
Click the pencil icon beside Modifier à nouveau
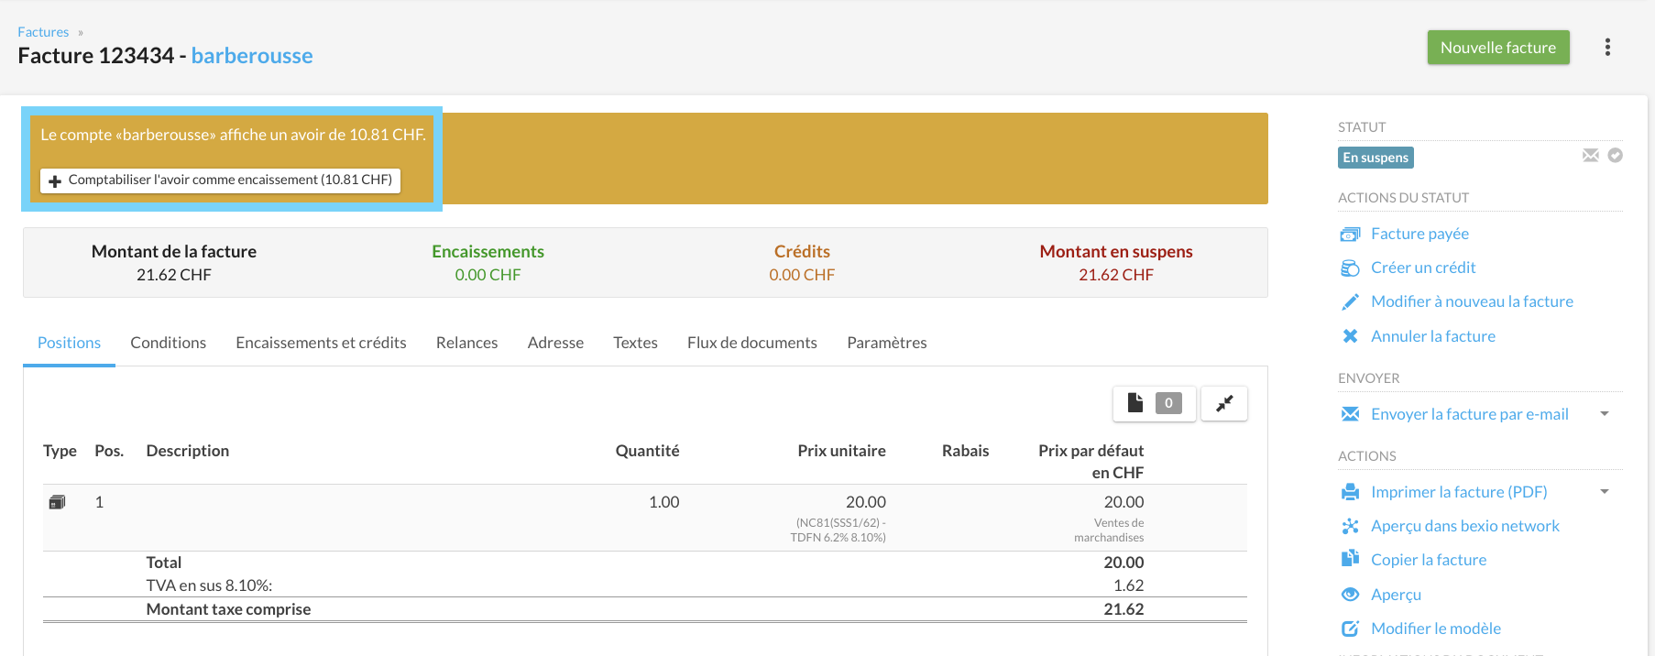point(1350,302)
